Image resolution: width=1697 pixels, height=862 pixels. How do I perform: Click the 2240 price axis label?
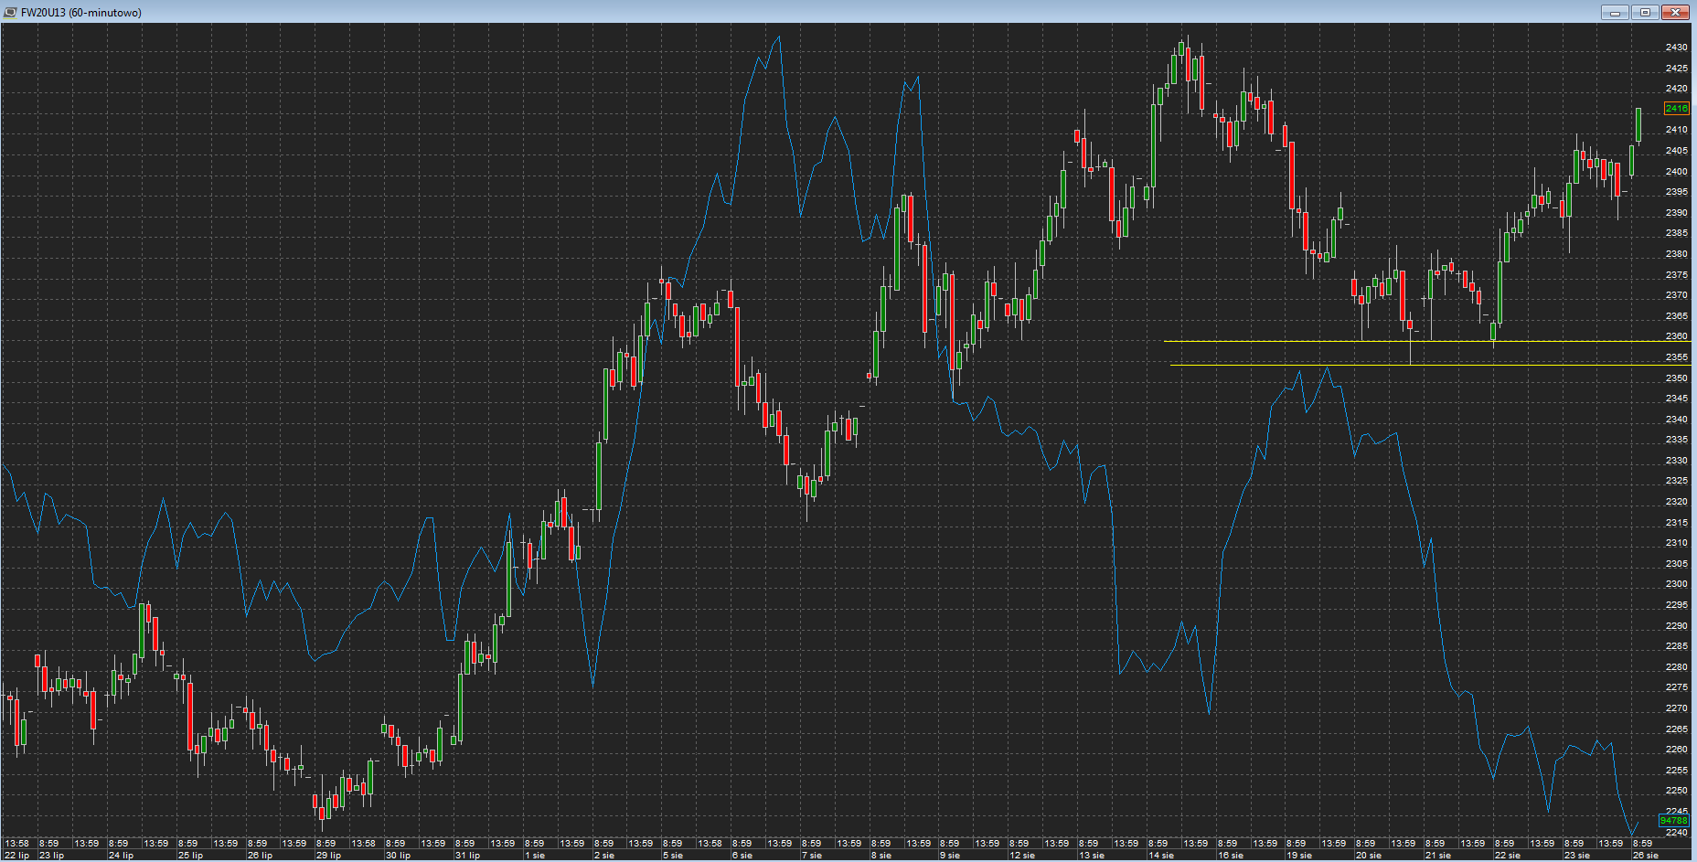click(x=1676, y=833)
